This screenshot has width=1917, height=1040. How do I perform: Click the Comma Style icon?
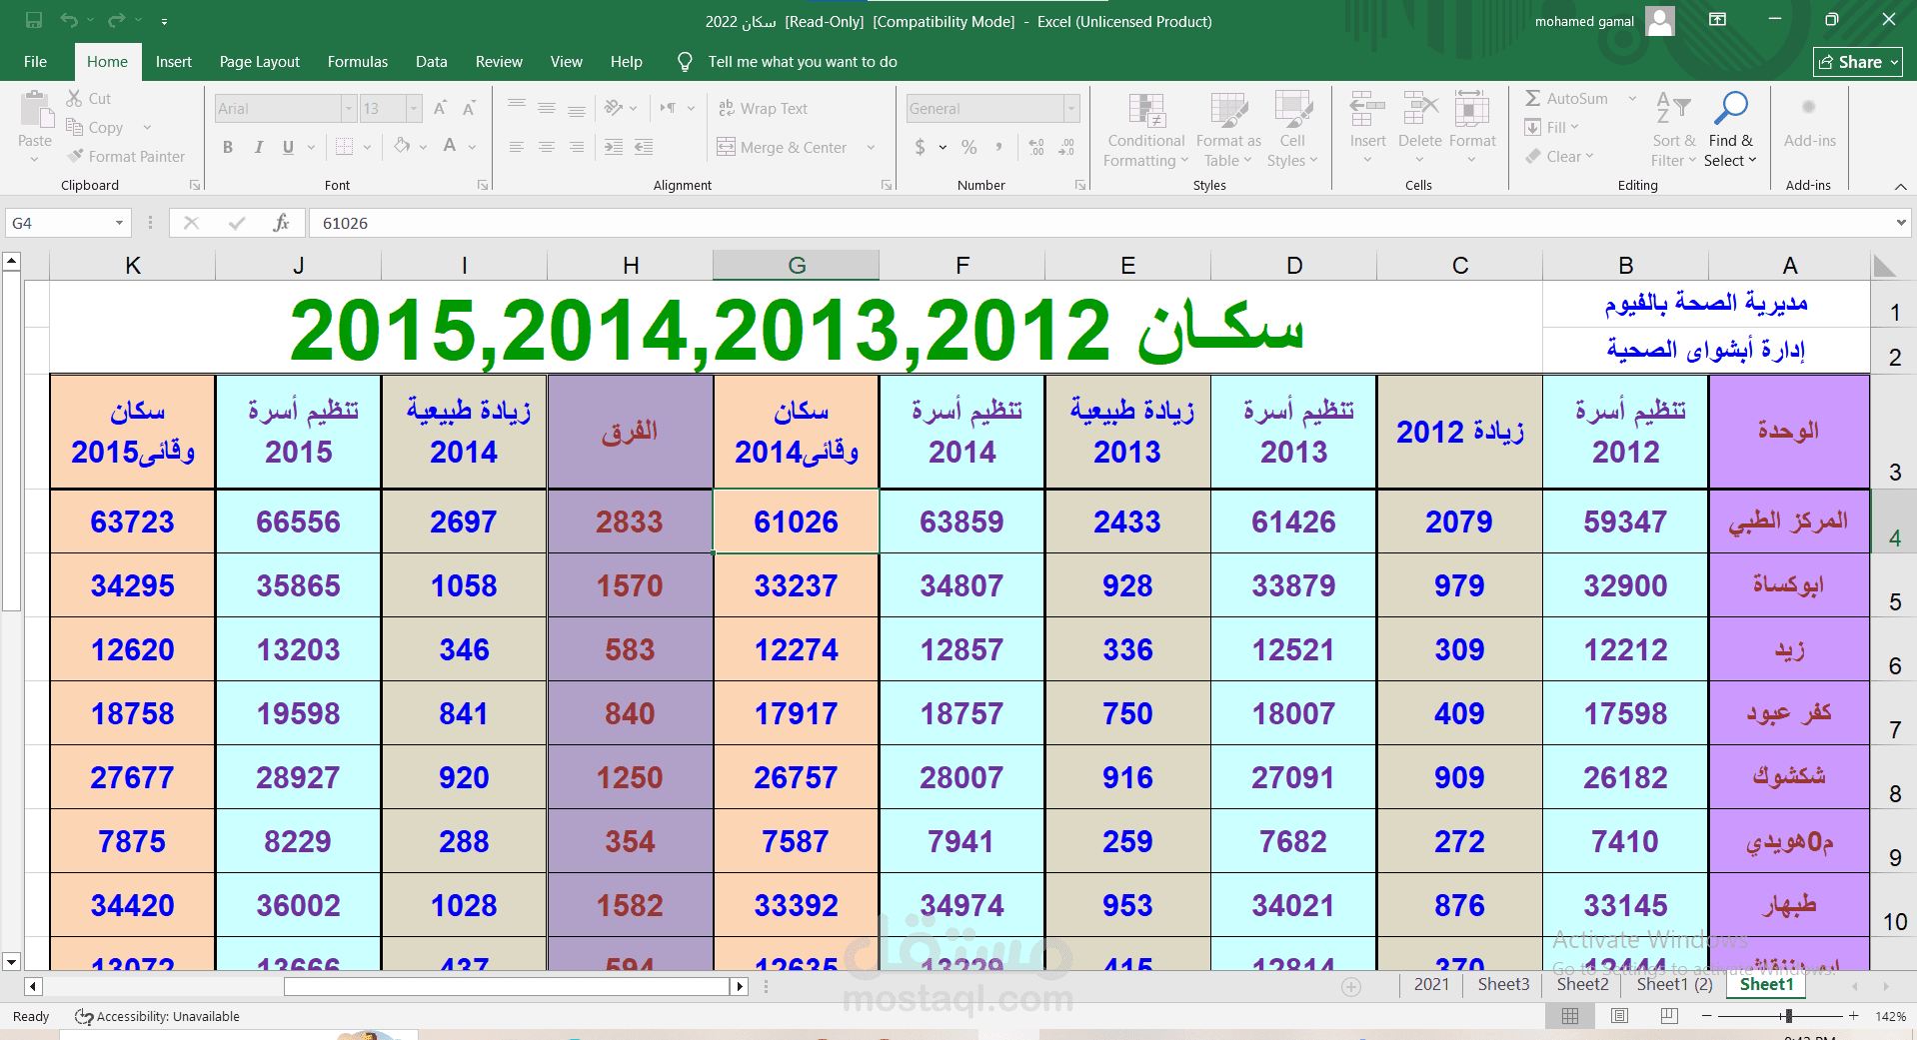pos(998,147)
